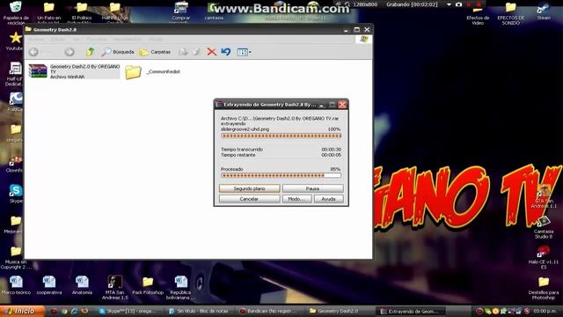Viewport: 563px width, 317px height.
Task: Select the Geometry Dash2.0 By OREGANO TV WinRAR archive
Action: click(x=74, y=71)
